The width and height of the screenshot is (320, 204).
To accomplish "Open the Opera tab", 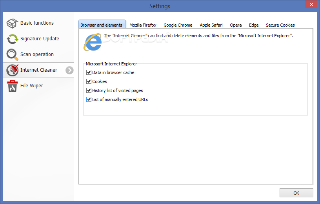I will pyautogui.click(x=236, y=25).
